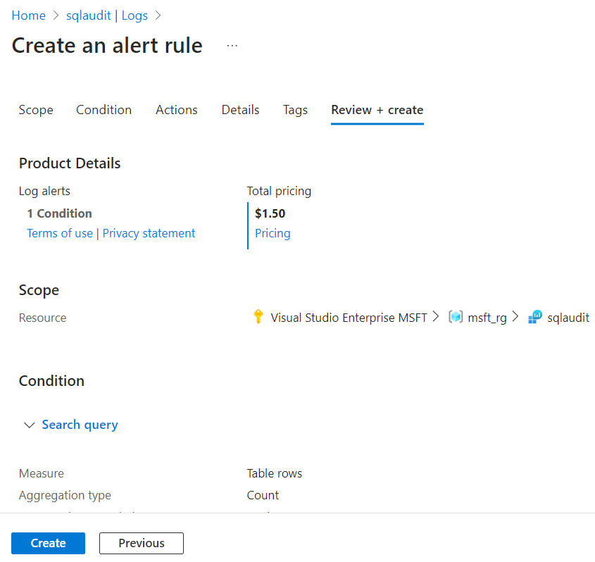Go back with the Previous button
The width and height of the screenshot is (595, 562).
142,543
